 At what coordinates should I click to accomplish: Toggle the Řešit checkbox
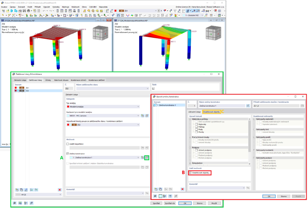tap(153, 88)
